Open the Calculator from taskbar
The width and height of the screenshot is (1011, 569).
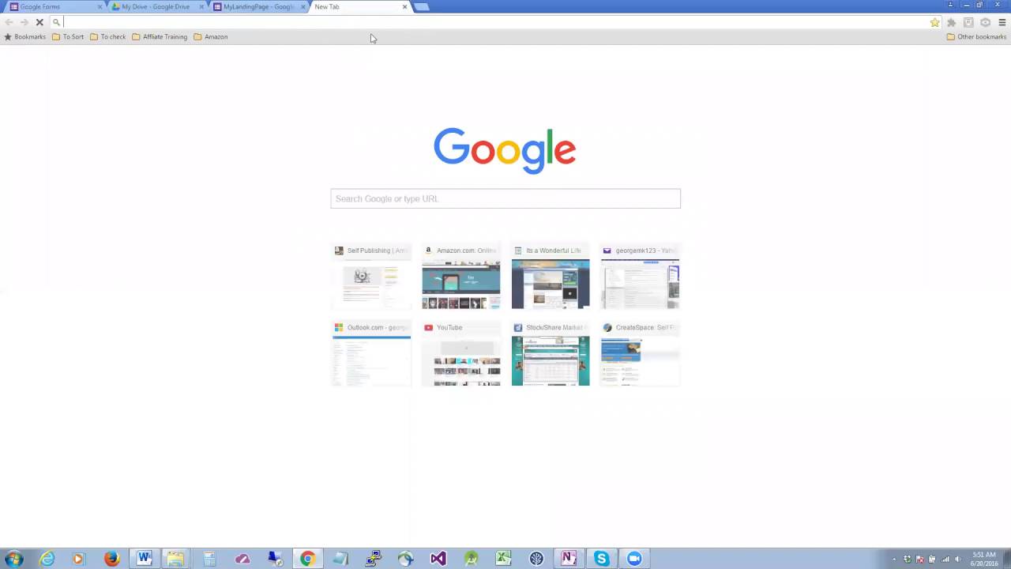[209, 559]
